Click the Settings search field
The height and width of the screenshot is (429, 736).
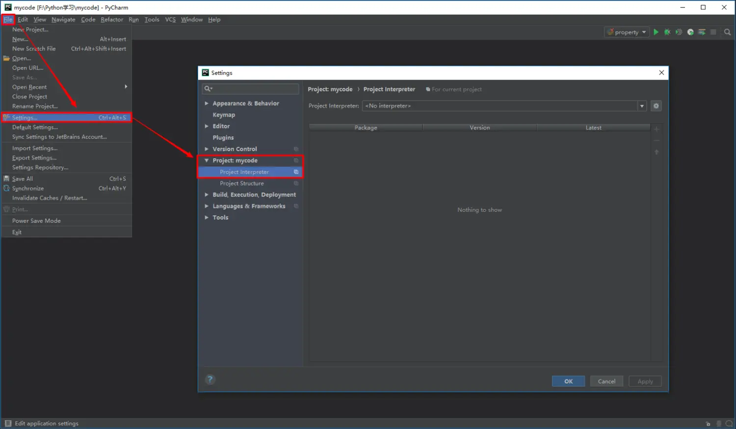pyautogui.click(x=250, y=89)
